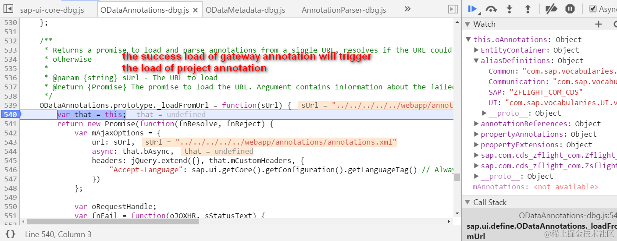Collapse the Call Stack section
617x241 pixels.
(x=467, y=202)
